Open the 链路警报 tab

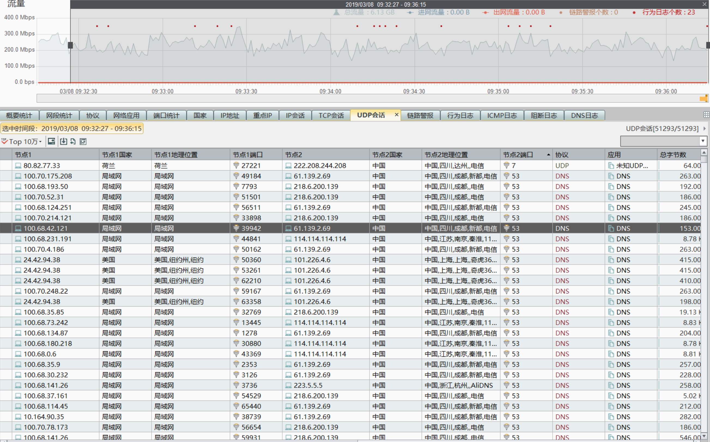pos(420,116)
